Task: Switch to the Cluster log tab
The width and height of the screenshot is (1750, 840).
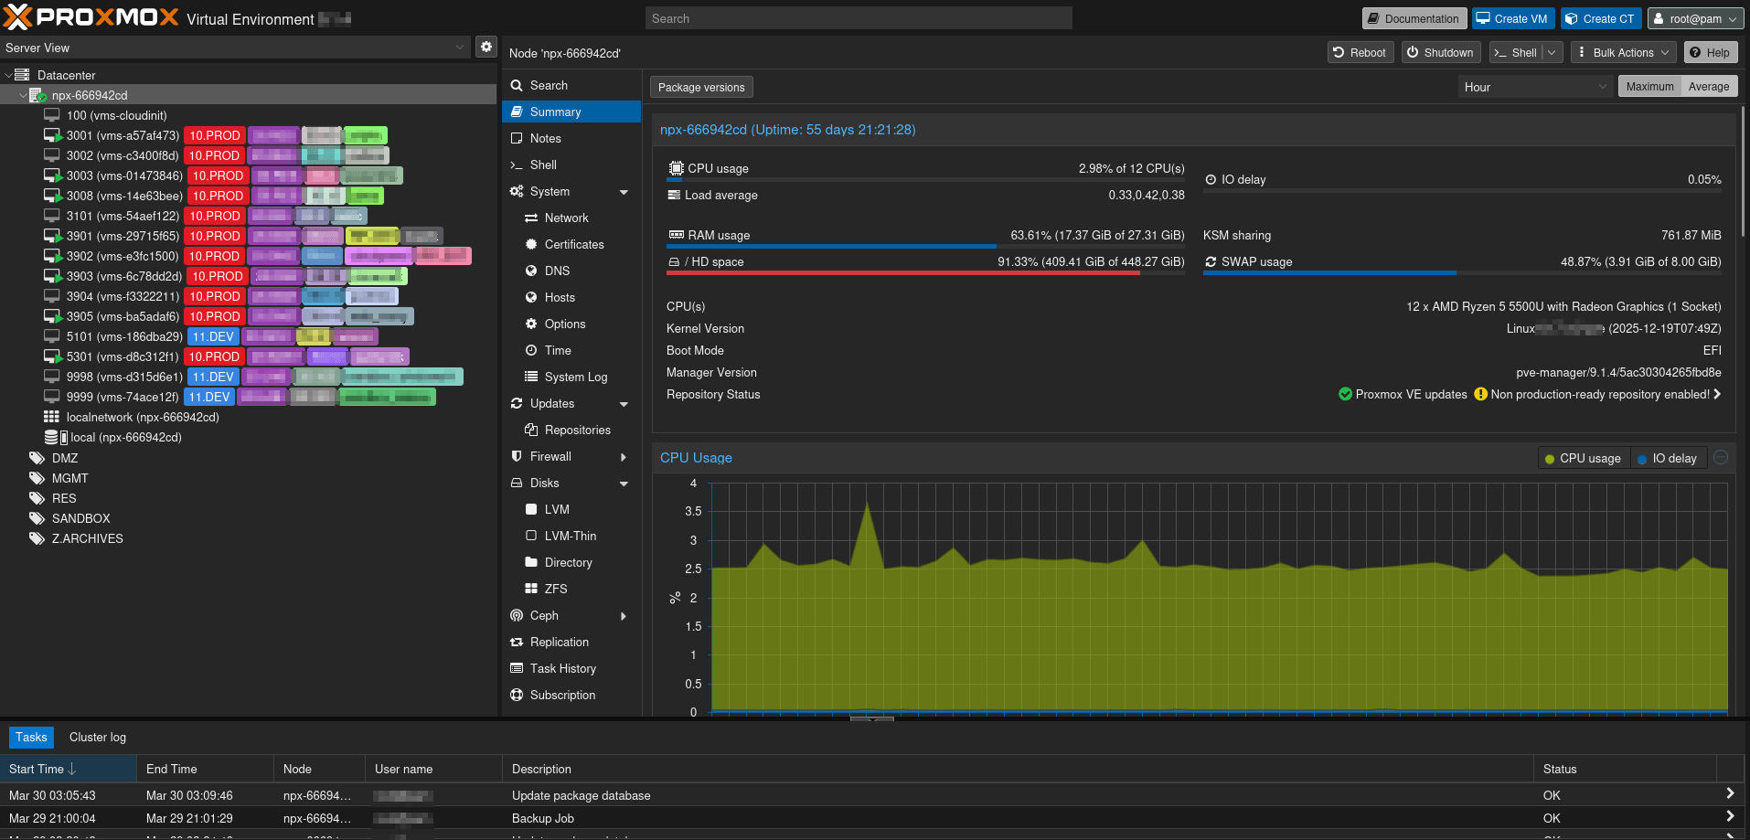Action: [98, 737]
